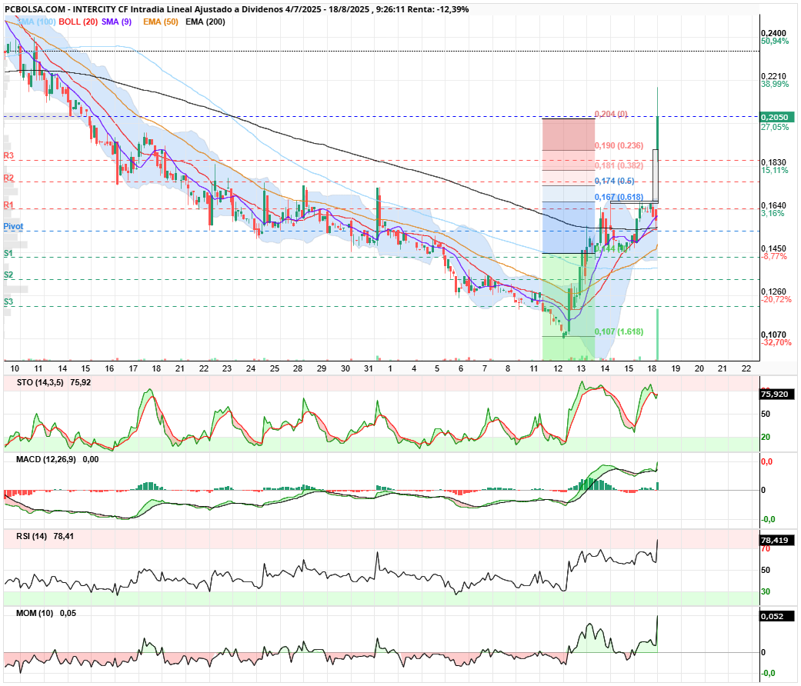The image size is (801, 686).
Task: Click the date axis label 13
Action: click(x=582, y=368)
